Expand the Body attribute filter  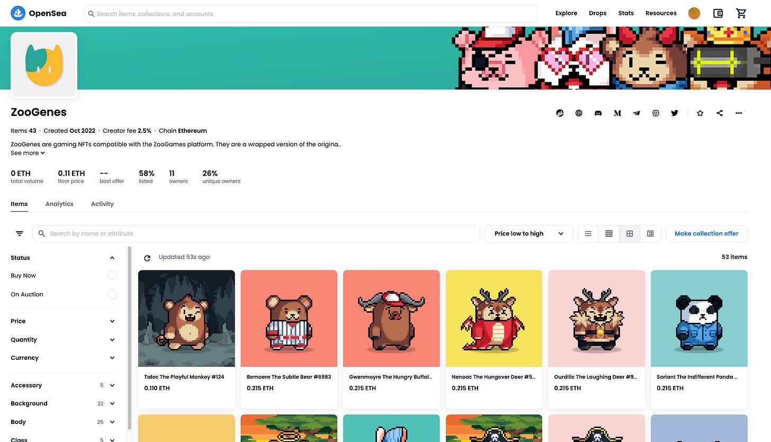[x=64, y=422]
